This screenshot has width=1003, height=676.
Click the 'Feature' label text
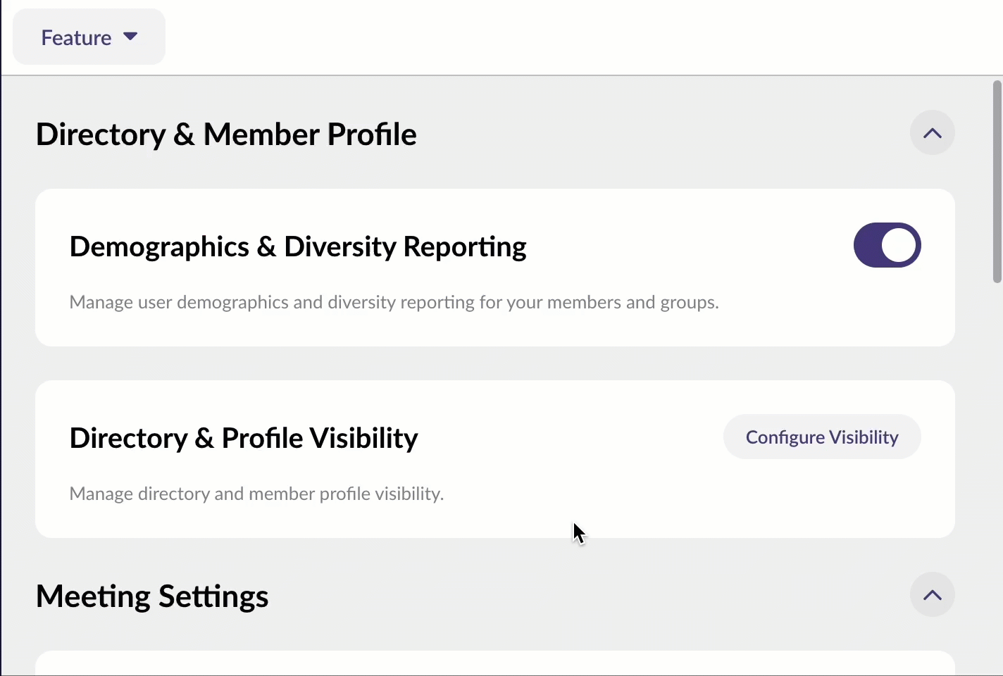pos(76,37)
